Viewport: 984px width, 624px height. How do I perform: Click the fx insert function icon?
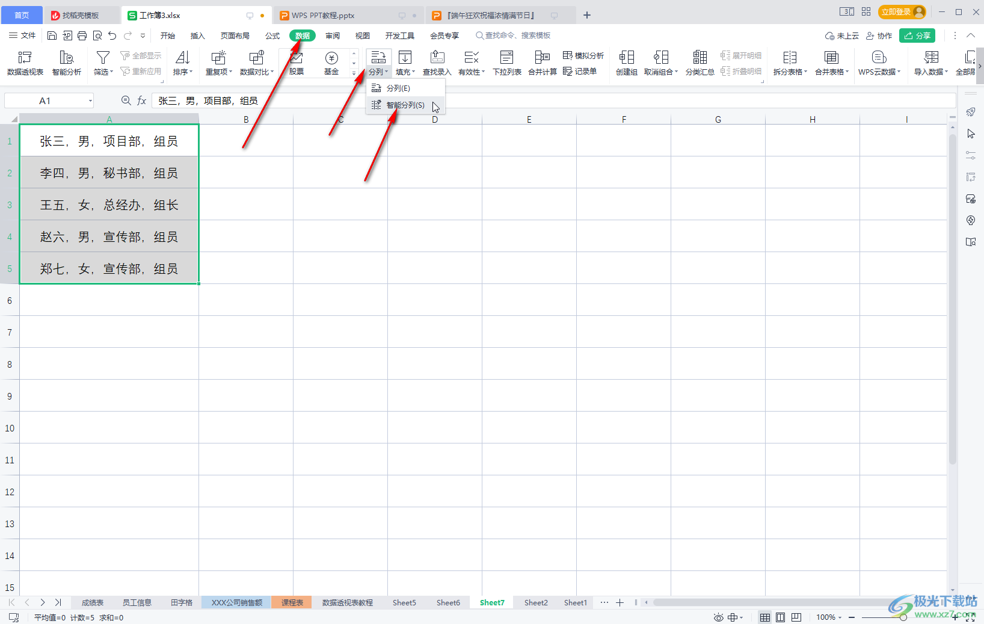141,100
